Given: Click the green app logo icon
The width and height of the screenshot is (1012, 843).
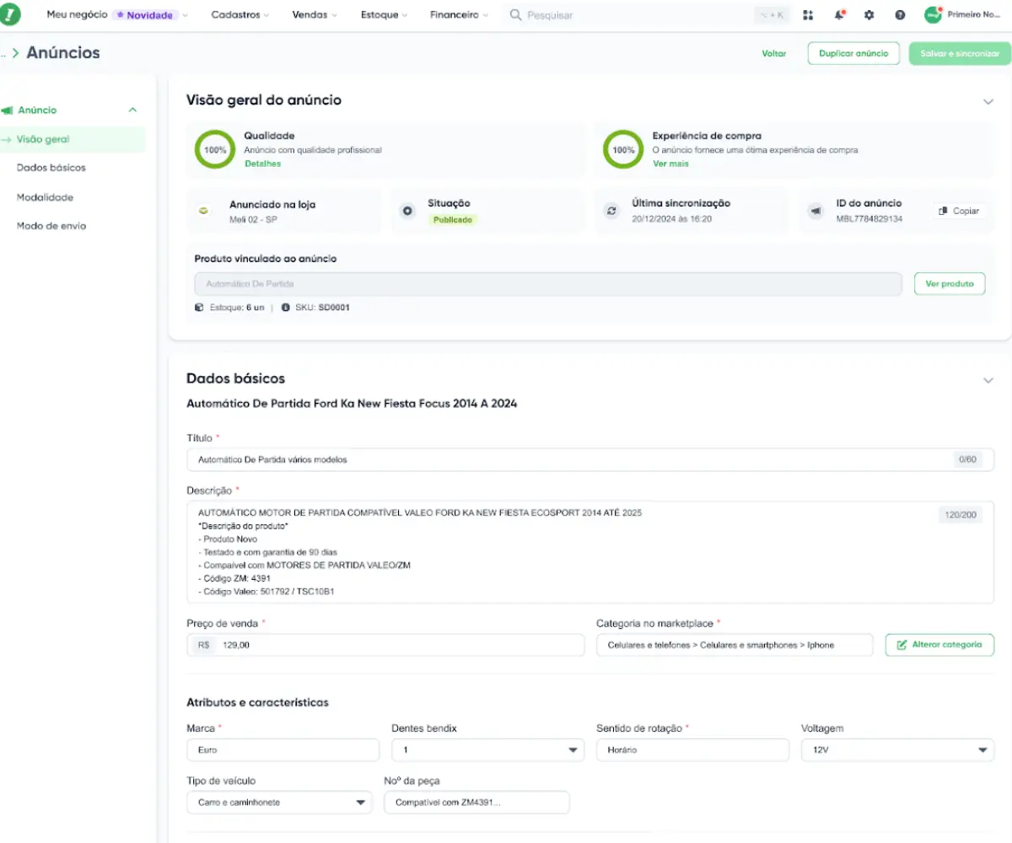Looking at the screenshot, I should pos(11,14).
